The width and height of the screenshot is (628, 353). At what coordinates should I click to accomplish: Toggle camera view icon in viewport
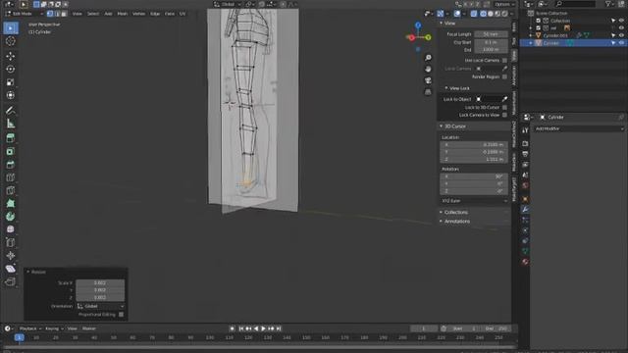tap(428, 80)
